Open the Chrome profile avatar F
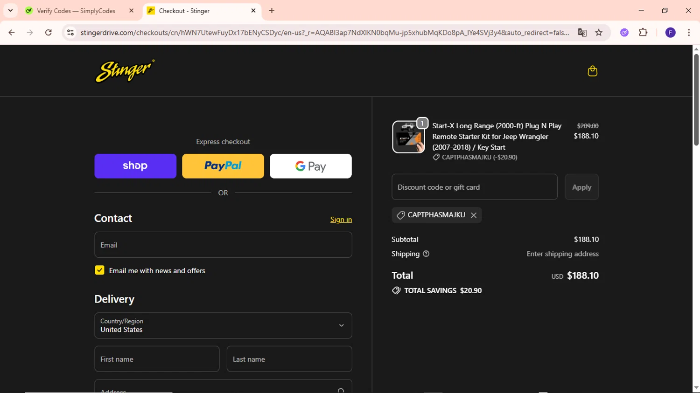Image resolution: width=700 pixels, height=393 pixels. click(670, 33)
